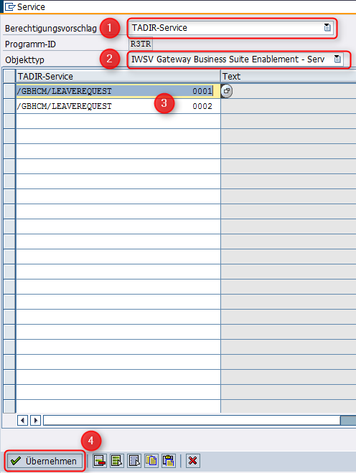Click the horizontal scroll right arrow
356x473 pixels.
pos(36,420)
